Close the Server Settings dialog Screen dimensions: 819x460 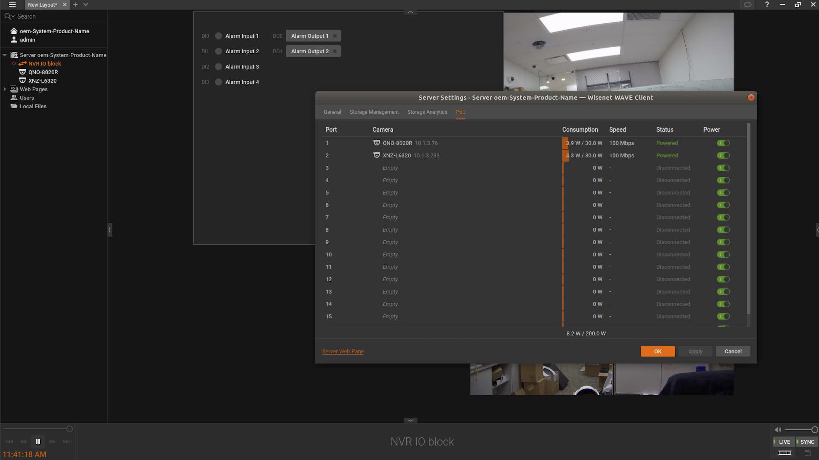[x=751, y=97]
